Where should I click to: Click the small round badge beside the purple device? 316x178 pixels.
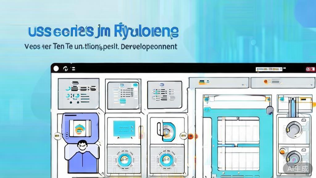[57, 136]
